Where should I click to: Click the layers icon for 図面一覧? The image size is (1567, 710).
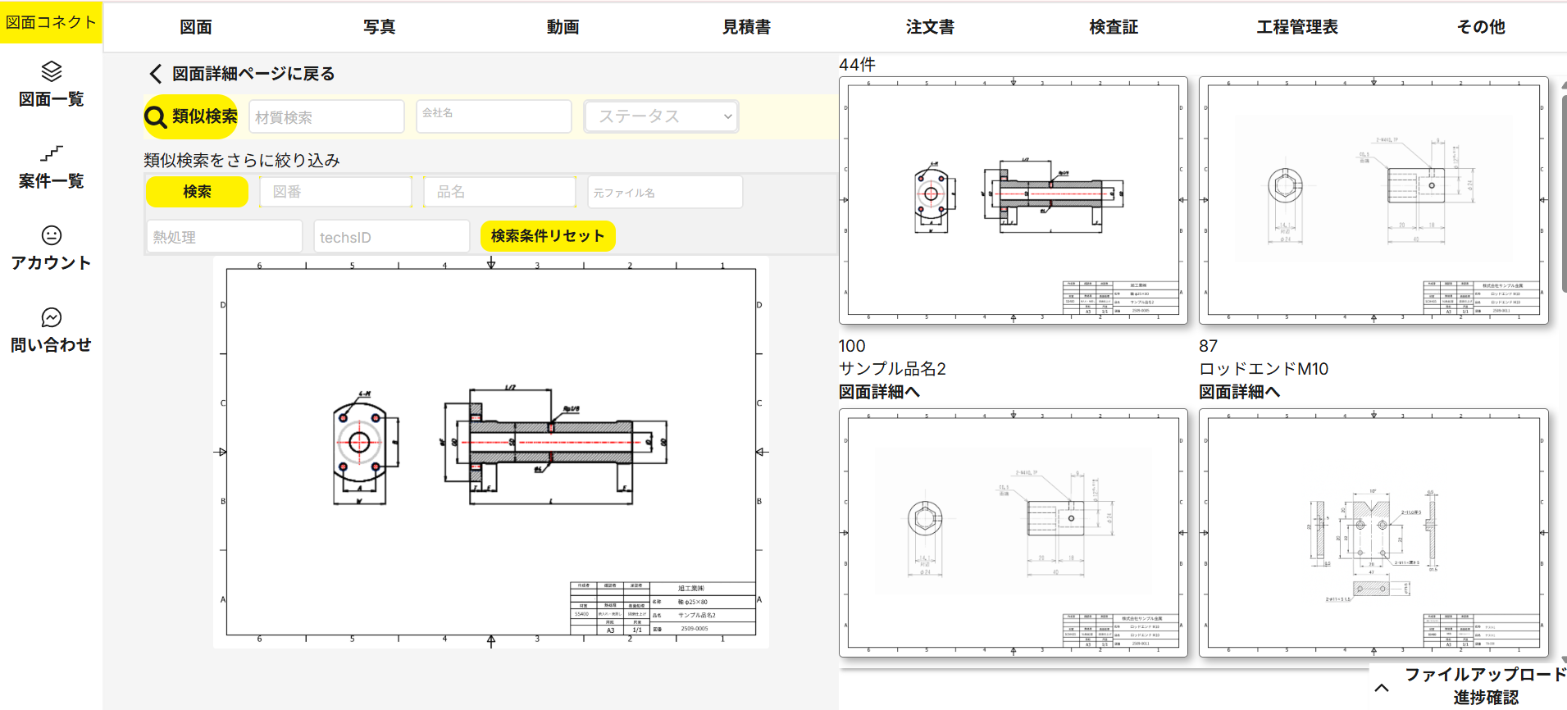tap(52, 72)
